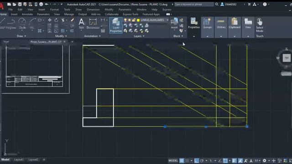Click the Insert block icon
The width and height of the screenshot is (292, 164).
click(x=174, y=23)
